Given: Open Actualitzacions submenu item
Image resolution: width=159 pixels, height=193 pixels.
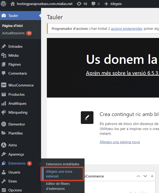Looking at the screenshot, I should tap(13, 33).
